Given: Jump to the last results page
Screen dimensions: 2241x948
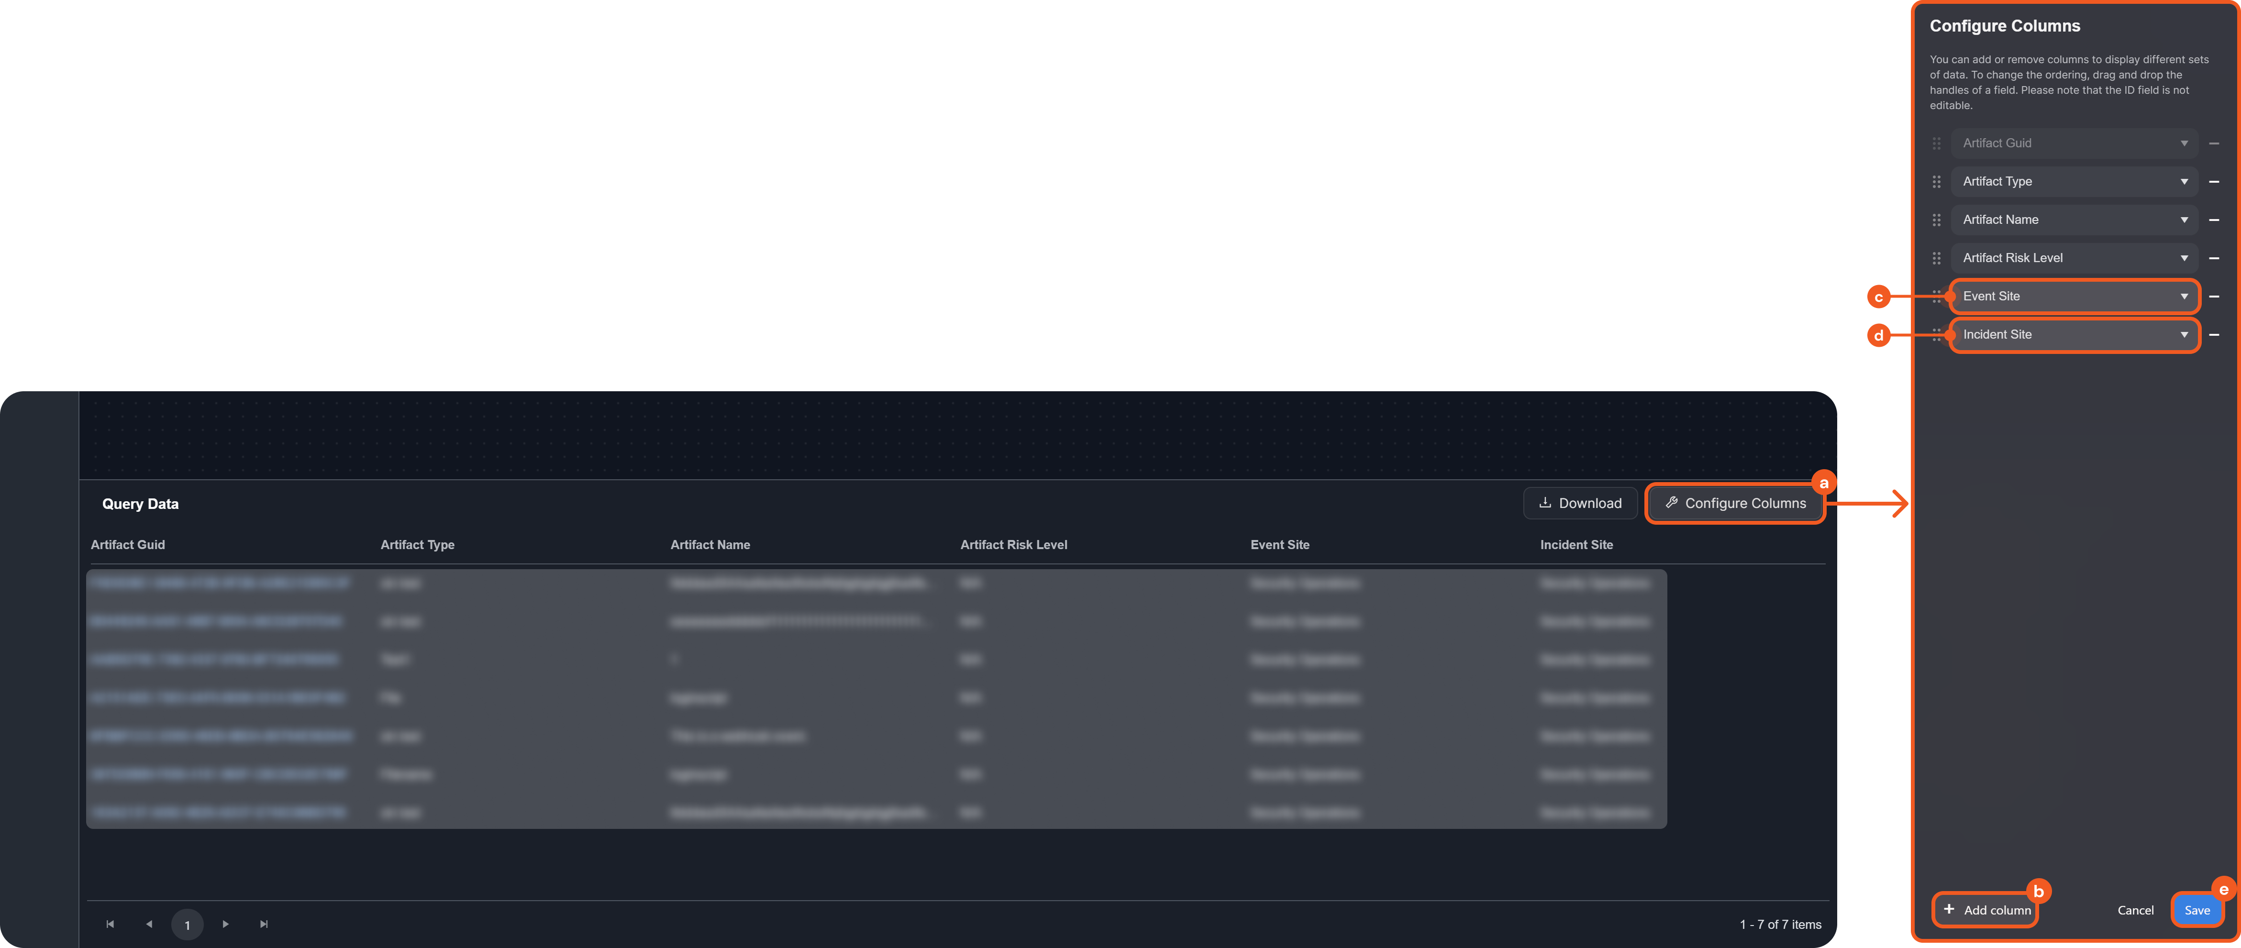Looking at the screenshot, I should tap(264, 924).
